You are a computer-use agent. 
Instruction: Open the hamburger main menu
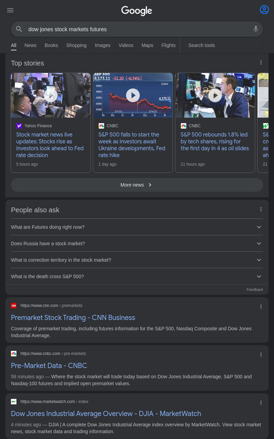coord(10,10)
